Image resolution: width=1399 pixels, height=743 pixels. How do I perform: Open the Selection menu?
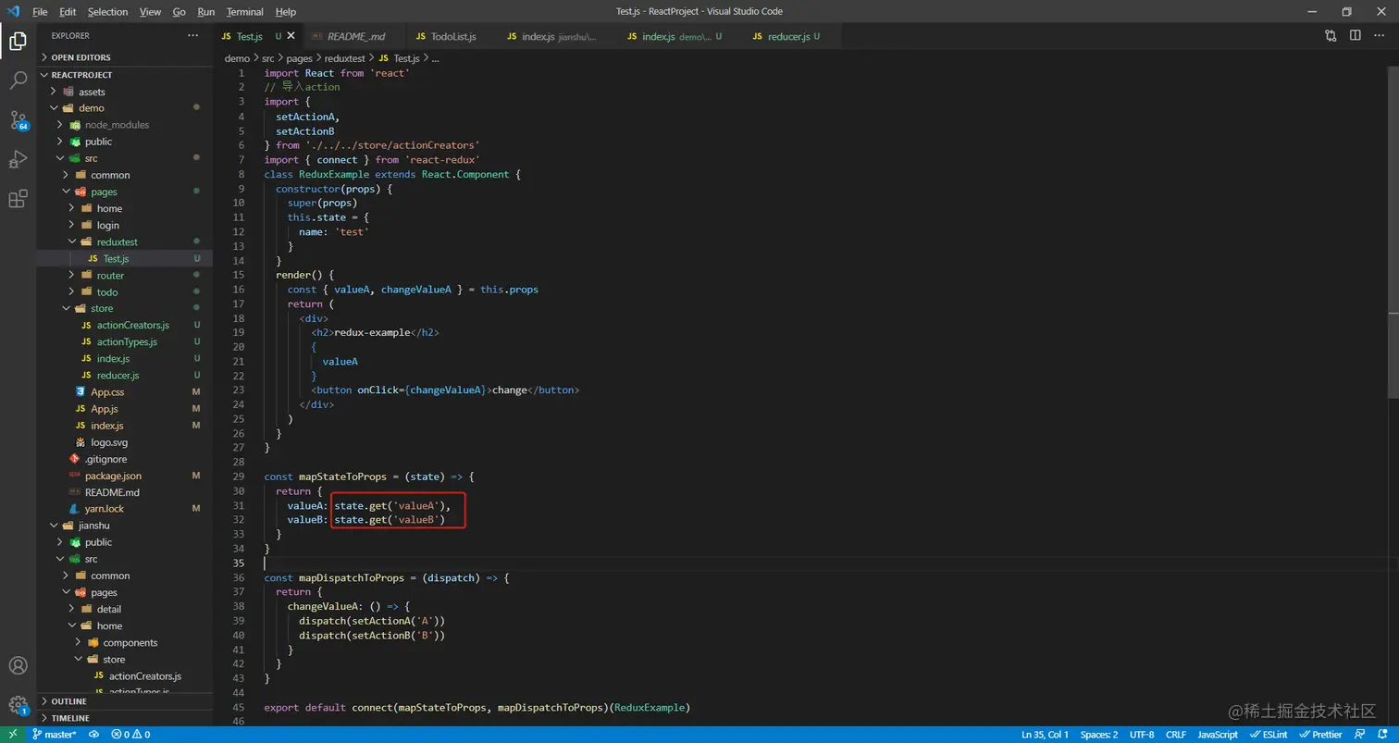pos(108,12)
